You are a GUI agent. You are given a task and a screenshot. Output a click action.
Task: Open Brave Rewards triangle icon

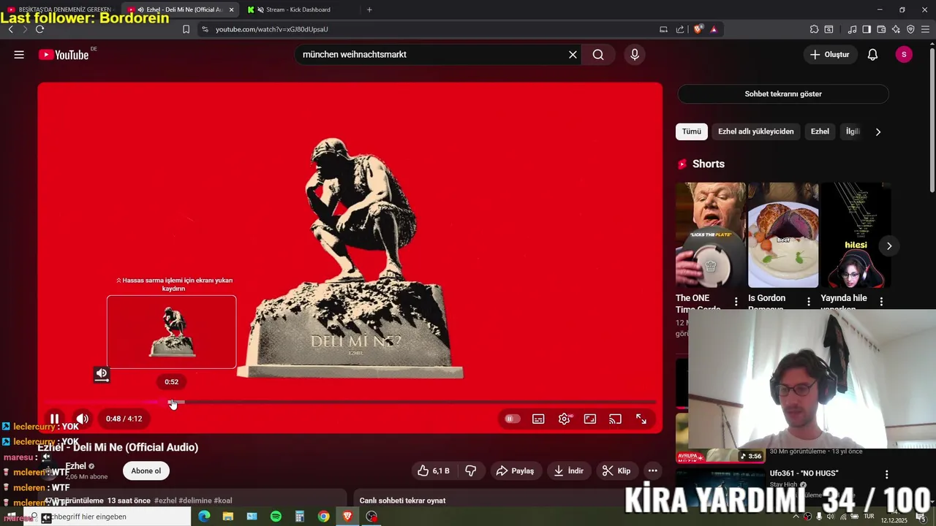pyautogui.click(x=714, y=29)
